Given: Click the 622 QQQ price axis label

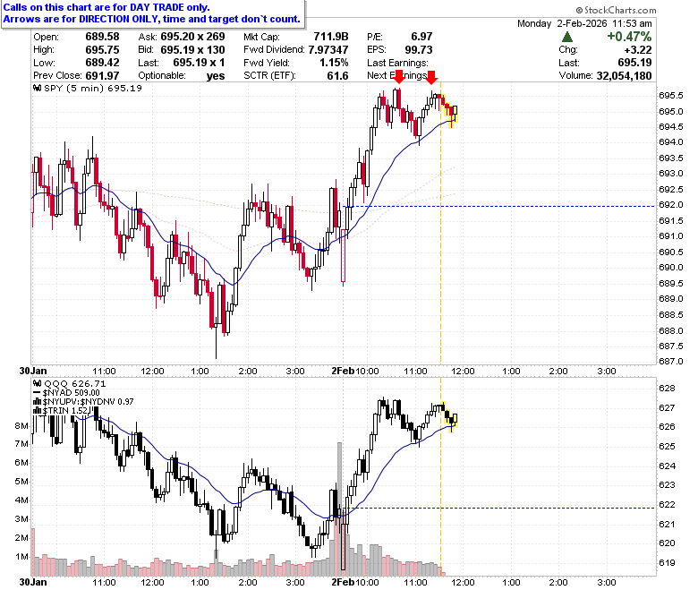Looking at the screenshot, I should [x=667, y=505].
